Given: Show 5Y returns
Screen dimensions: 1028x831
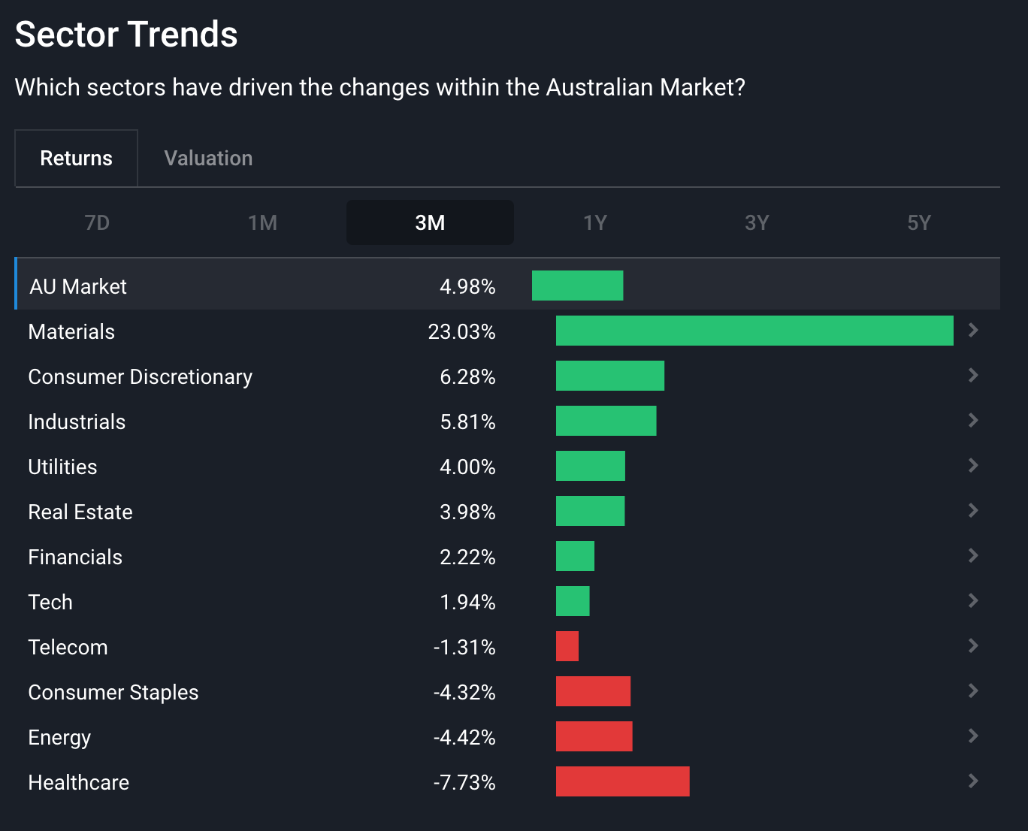Looking at the screenshot, I should [x=919, y=223].
